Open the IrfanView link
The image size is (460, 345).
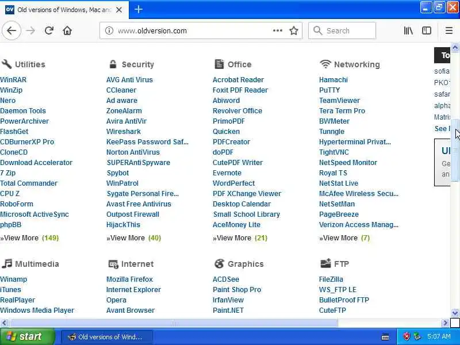click(x=228, y=300)
